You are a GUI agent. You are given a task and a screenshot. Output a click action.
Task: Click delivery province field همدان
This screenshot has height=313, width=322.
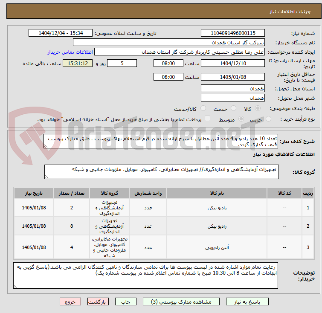coord(233,89)
